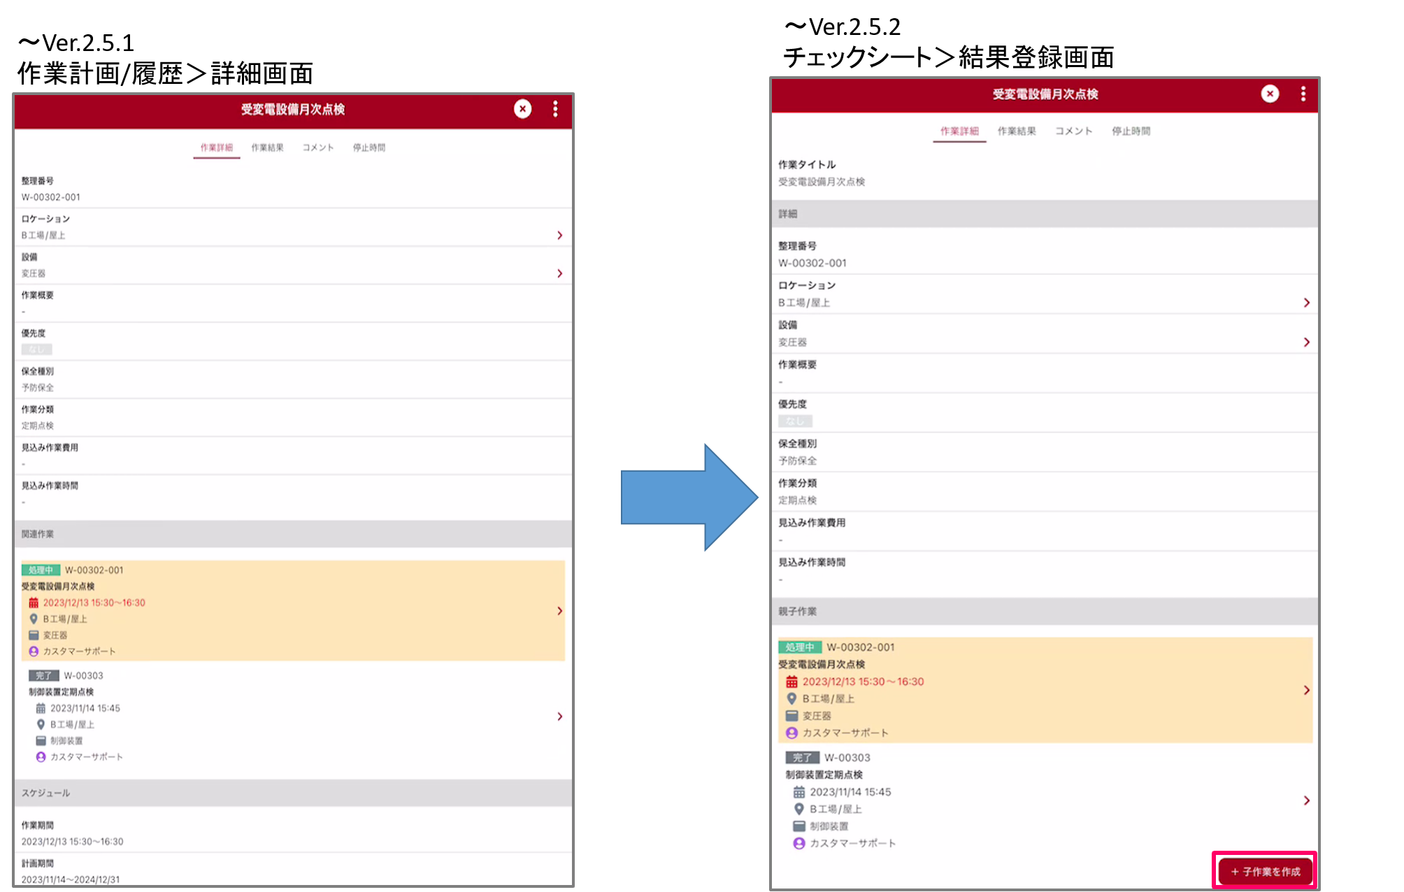Open the three-dot menu in left panel header
The height and width of the screenshot is (892, 1404).
555,109
